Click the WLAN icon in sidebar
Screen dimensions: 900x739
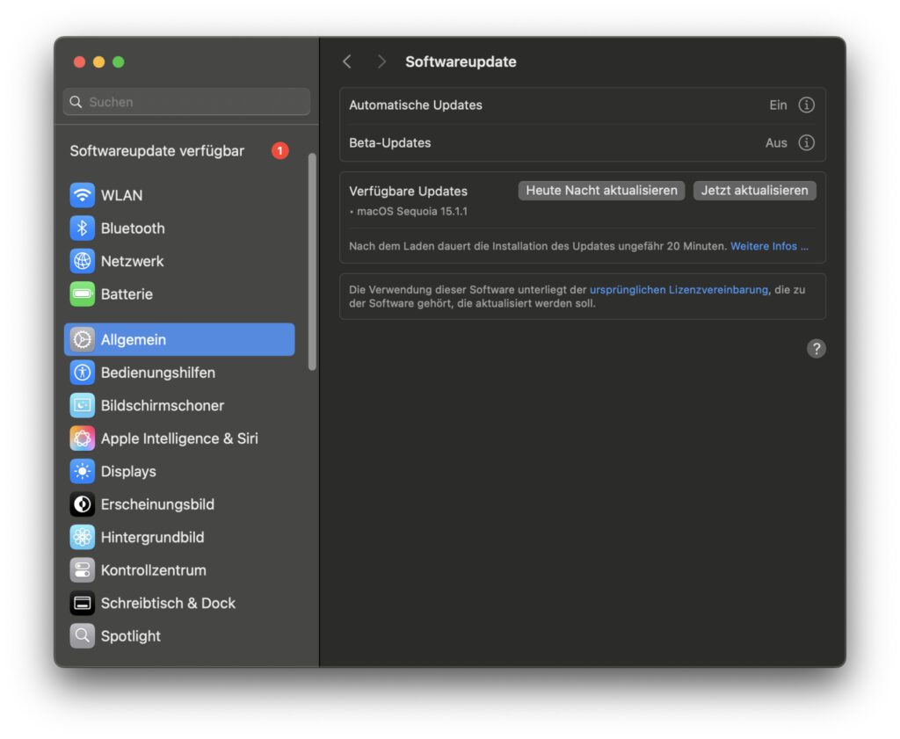coord(83,195)
